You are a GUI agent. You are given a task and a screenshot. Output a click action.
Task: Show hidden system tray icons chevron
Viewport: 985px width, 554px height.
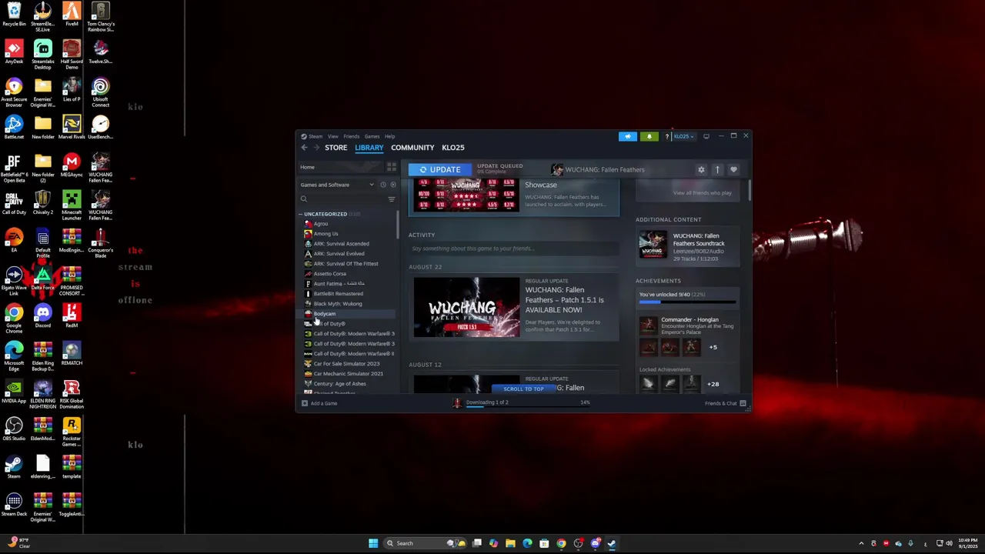[x=861, y=543]
